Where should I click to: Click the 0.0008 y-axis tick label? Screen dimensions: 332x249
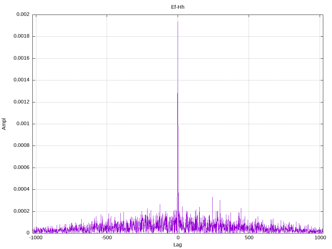click(x=21, y=146)
